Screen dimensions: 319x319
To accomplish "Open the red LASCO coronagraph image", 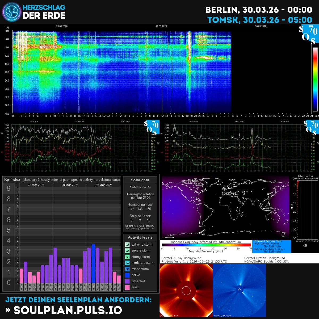I will point(186,290).
